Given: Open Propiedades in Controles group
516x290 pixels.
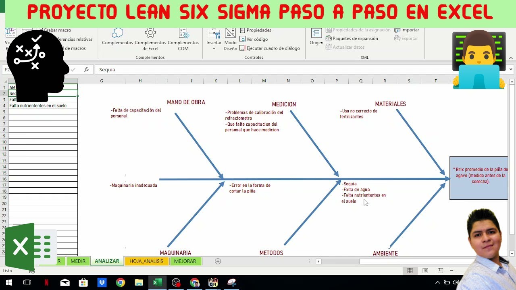Looking at the screenshot, I should [x=255, y=30].
